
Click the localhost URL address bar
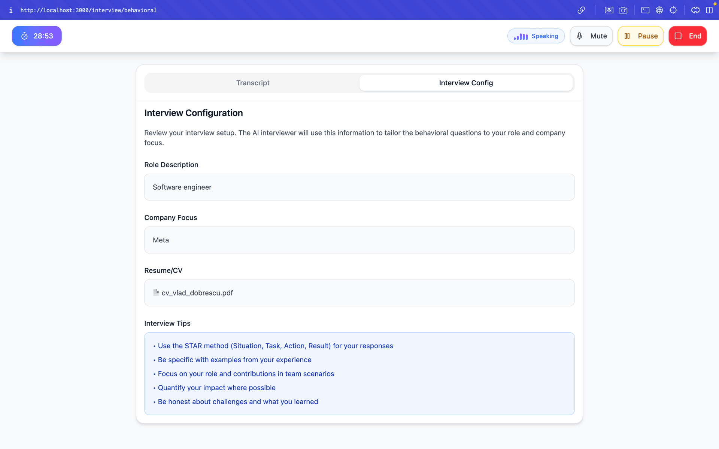pos(88,10)
